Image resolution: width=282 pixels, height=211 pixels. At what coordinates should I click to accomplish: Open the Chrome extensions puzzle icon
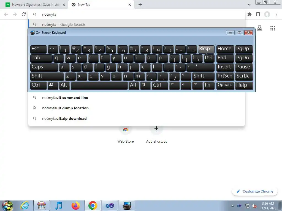[x=250, y=14]
